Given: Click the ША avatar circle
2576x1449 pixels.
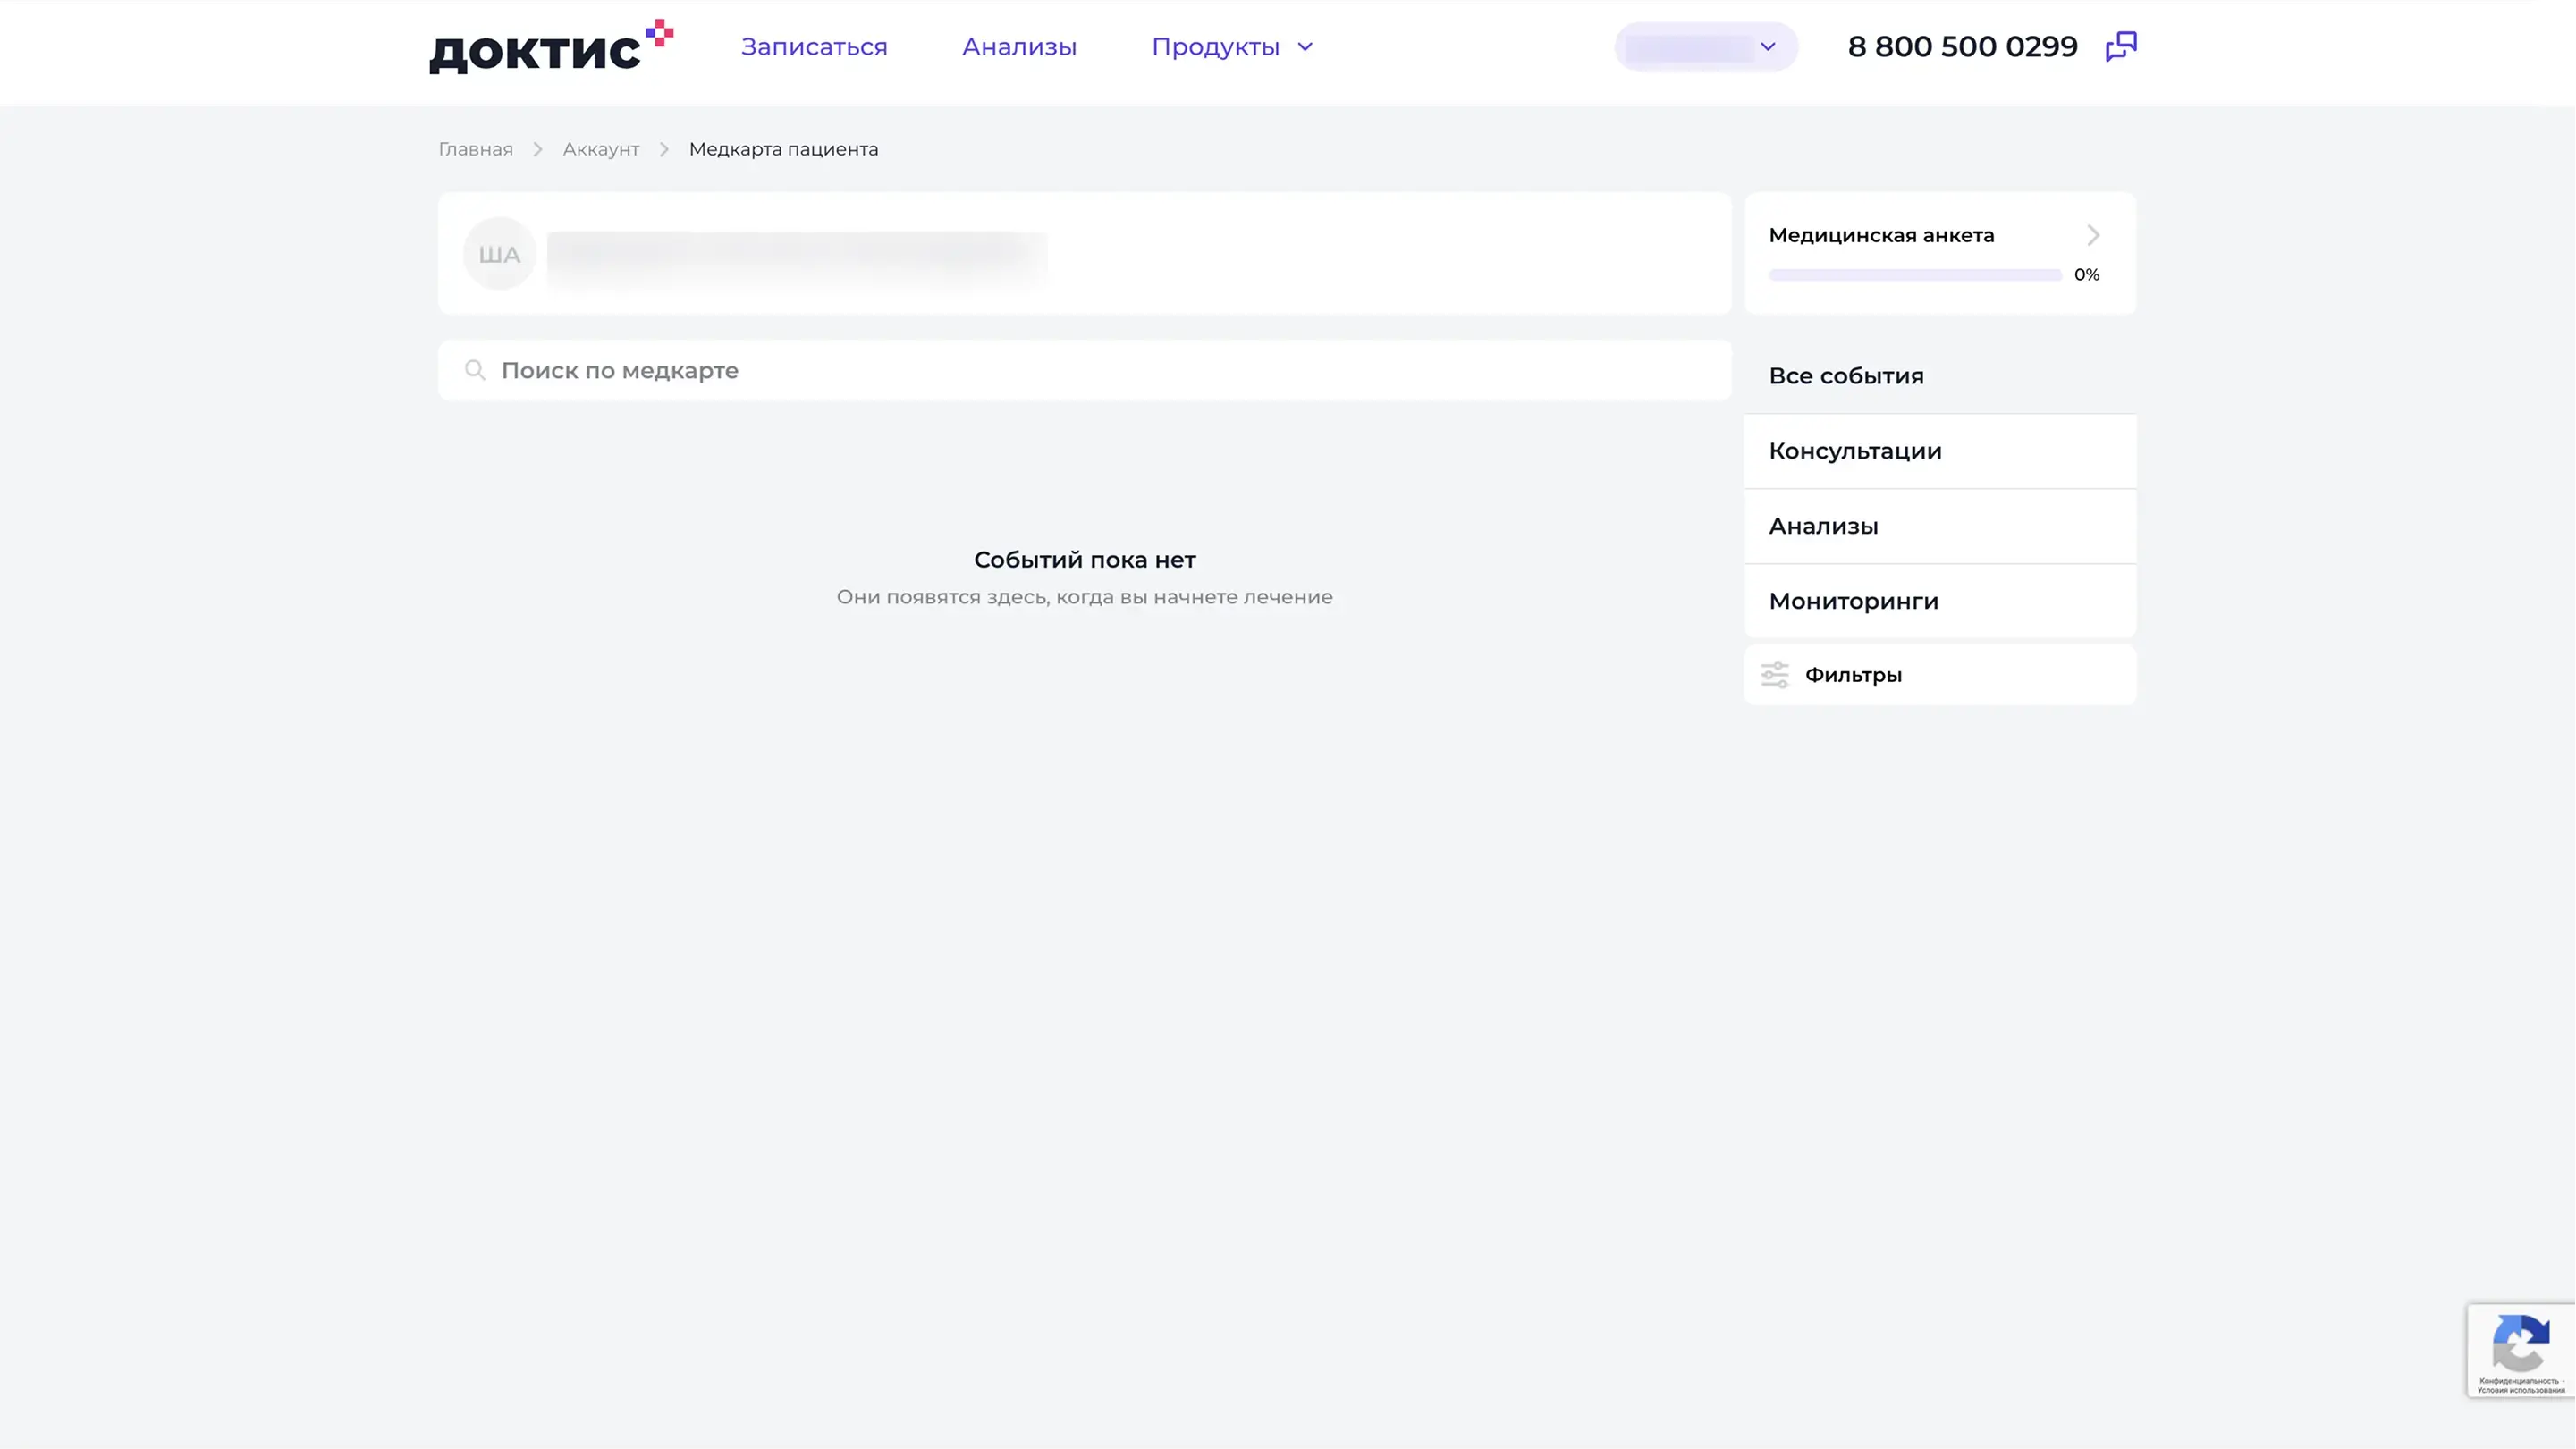Looking at the screenshot, I should pyautogui.click(x=499, y=254).
